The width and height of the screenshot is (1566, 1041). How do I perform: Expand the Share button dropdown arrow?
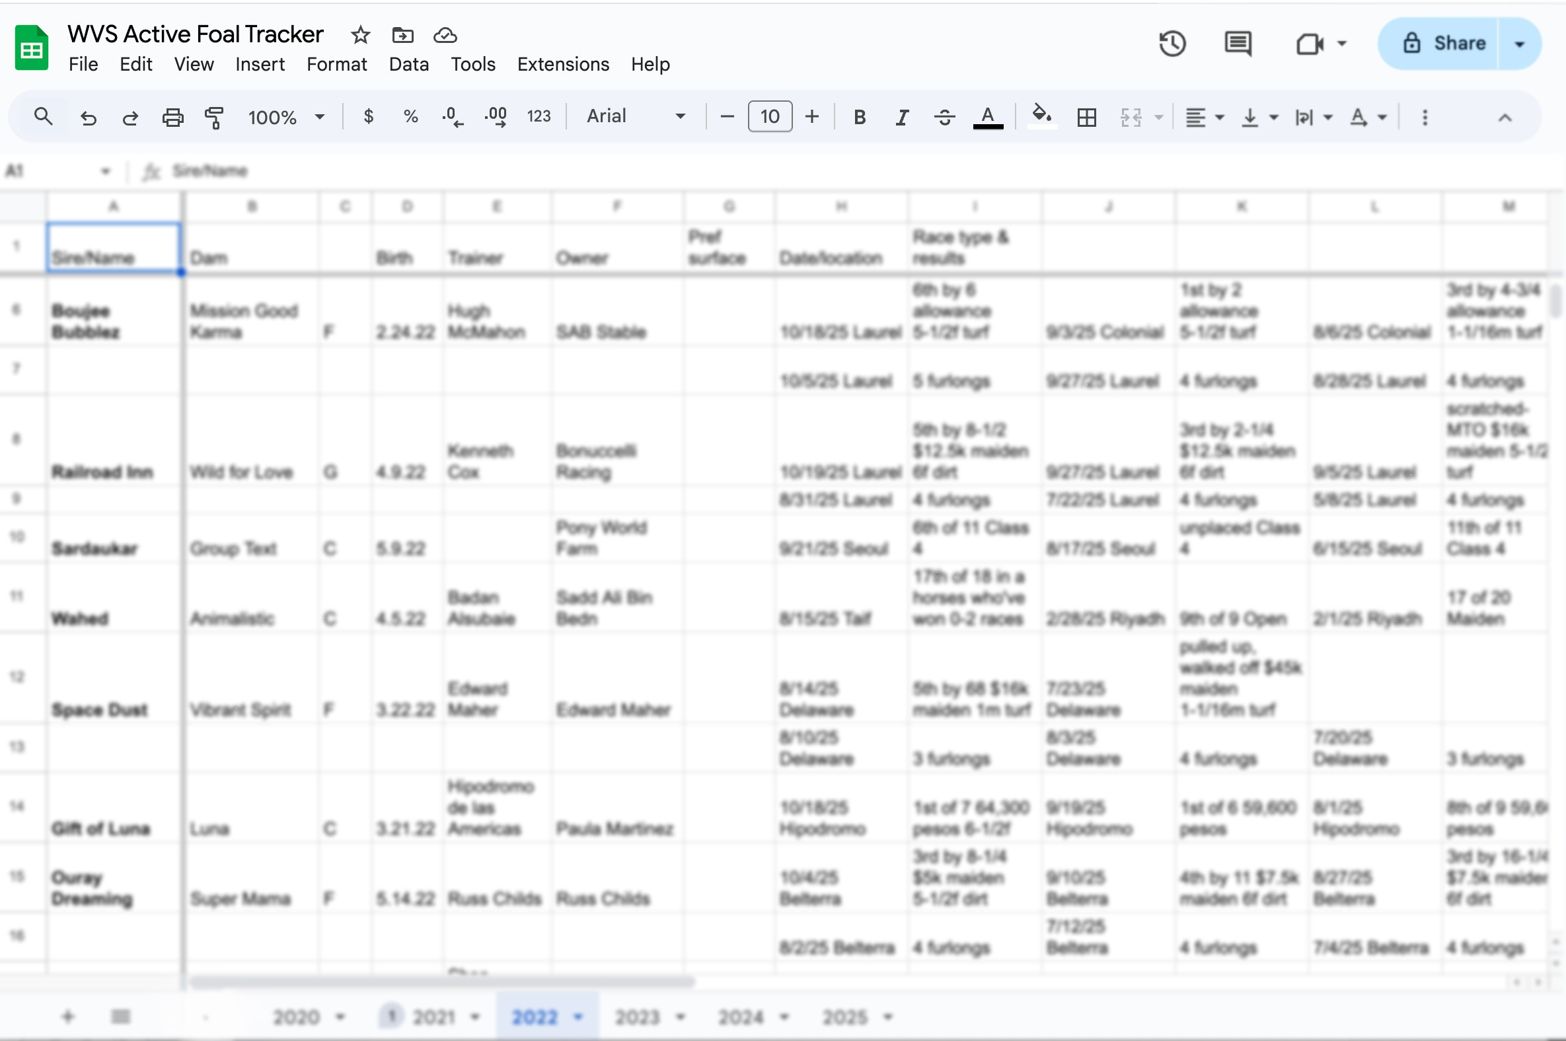point(1519,44)
